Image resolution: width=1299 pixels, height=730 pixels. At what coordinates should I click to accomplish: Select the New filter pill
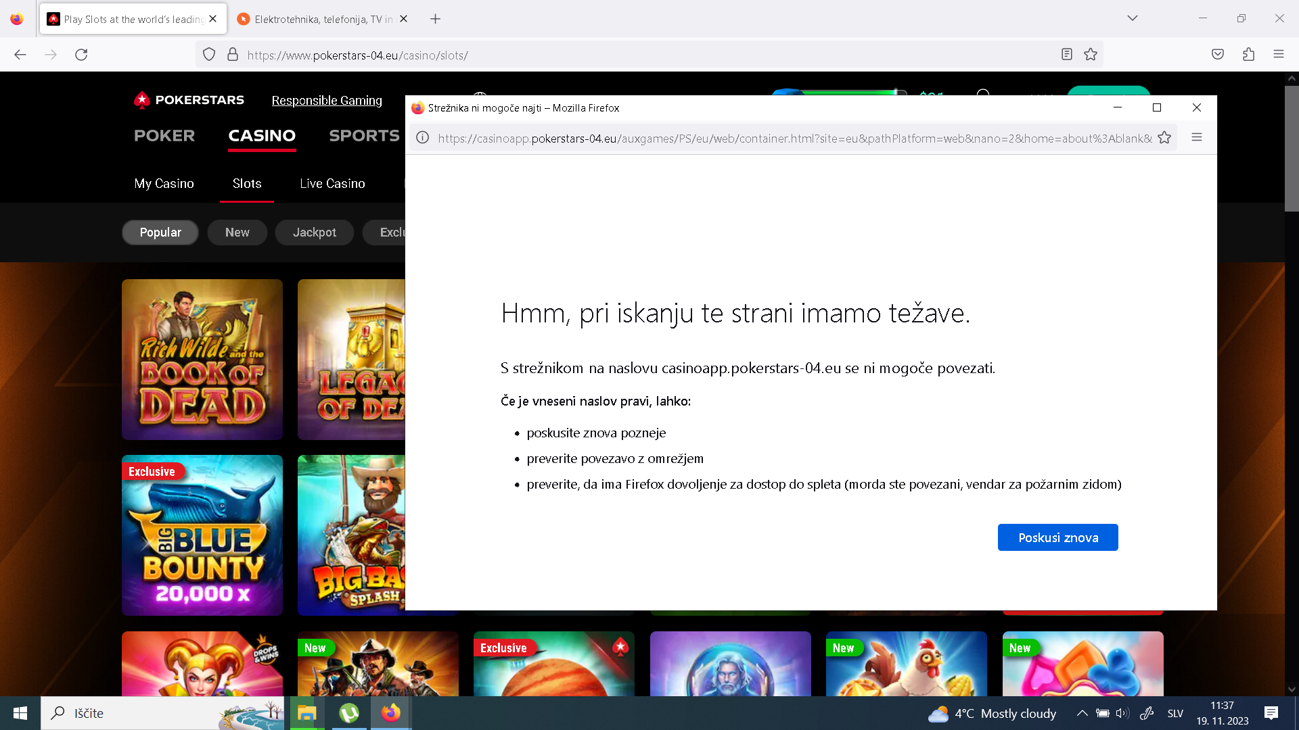237,232
